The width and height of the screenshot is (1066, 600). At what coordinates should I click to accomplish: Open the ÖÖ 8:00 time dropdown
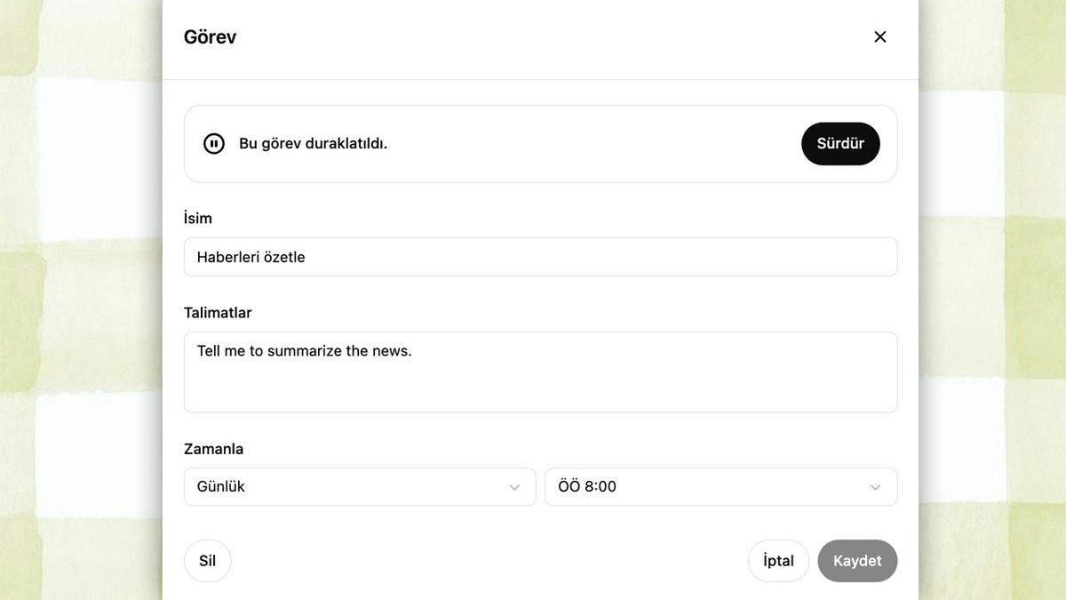720,487
